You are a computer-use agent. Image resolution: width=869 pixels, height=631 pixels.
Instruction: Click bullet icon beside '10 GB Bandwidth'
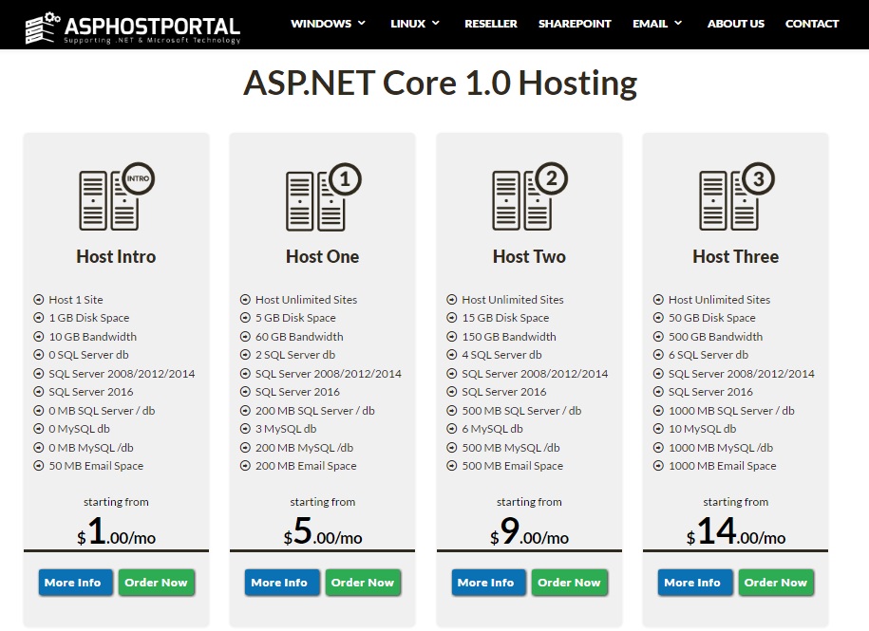pyautogui.click(x=38, y=337)
